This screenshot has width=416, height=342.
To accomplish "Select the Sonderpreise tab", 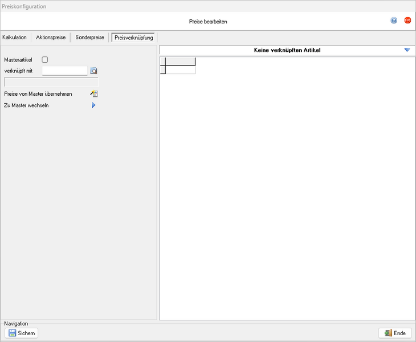I will tap(89, 38).
